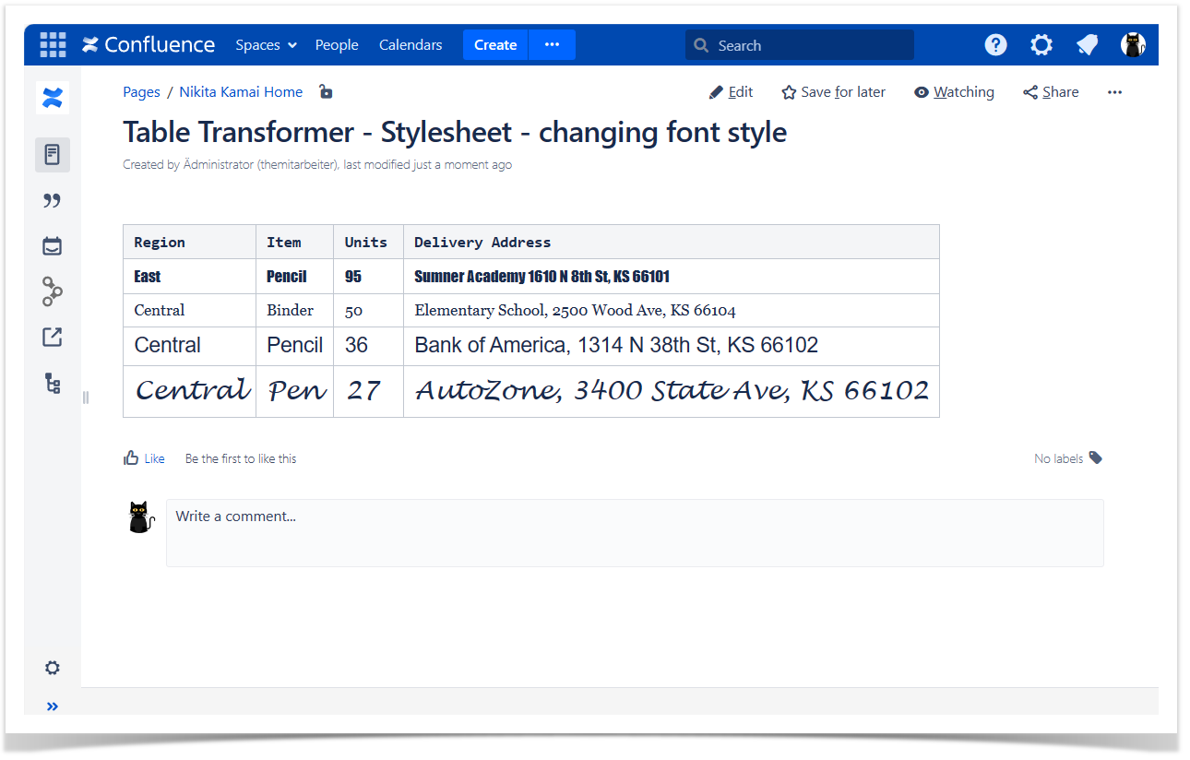
Task: Click the Write a comment box
Action: point(634,532)
